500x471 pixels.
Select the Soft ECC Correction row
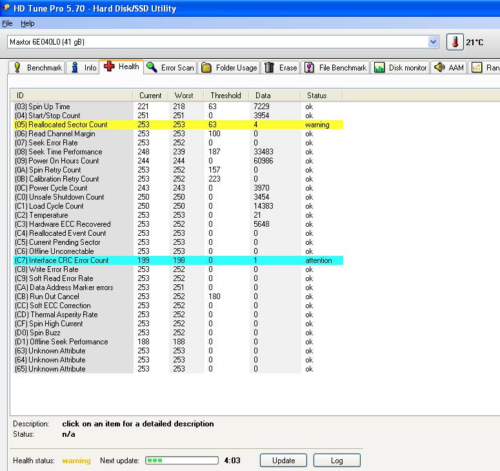pyautogui.click(x=178, y=306)
